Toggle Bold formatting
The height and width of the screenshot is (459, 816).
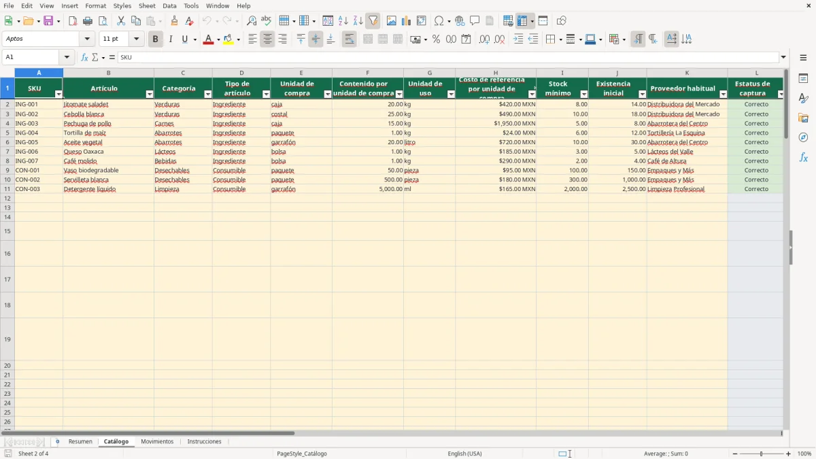click(155, 39)
